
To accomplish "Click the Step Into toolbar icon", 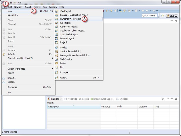I will click(x=107, y=11).
